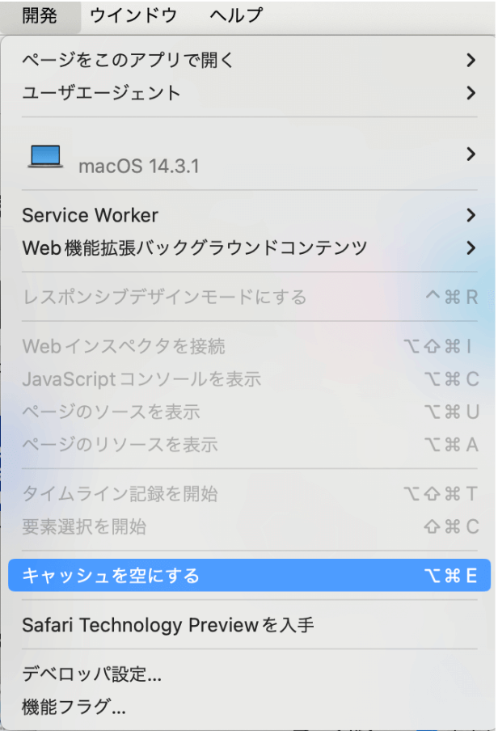Open the ウインドウ menu
Screen dimensions: 498x731
click(133, 15)
